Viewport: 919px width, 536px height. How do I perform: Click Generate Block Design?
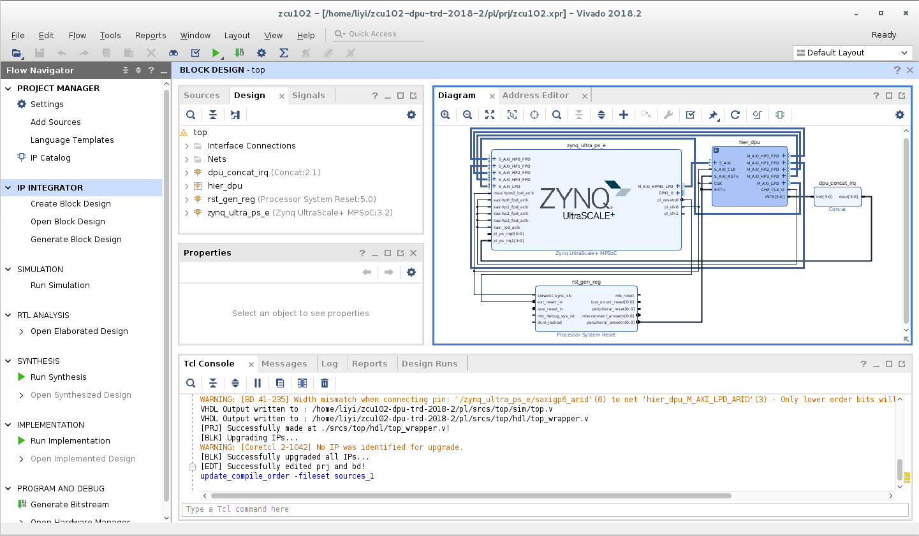point(76,240)
